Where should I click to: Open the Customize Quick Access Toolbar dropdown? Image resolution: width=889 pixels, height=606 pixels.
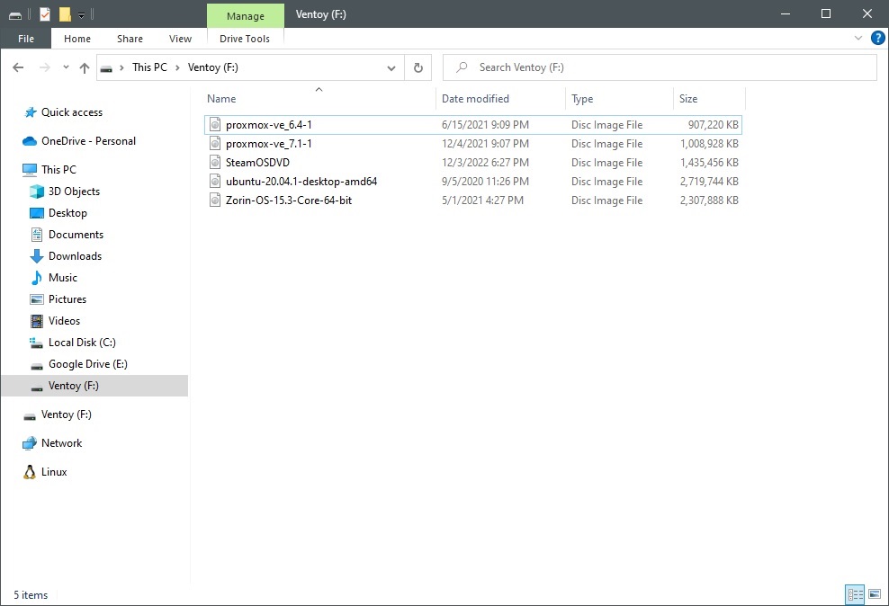coord(82,15)
